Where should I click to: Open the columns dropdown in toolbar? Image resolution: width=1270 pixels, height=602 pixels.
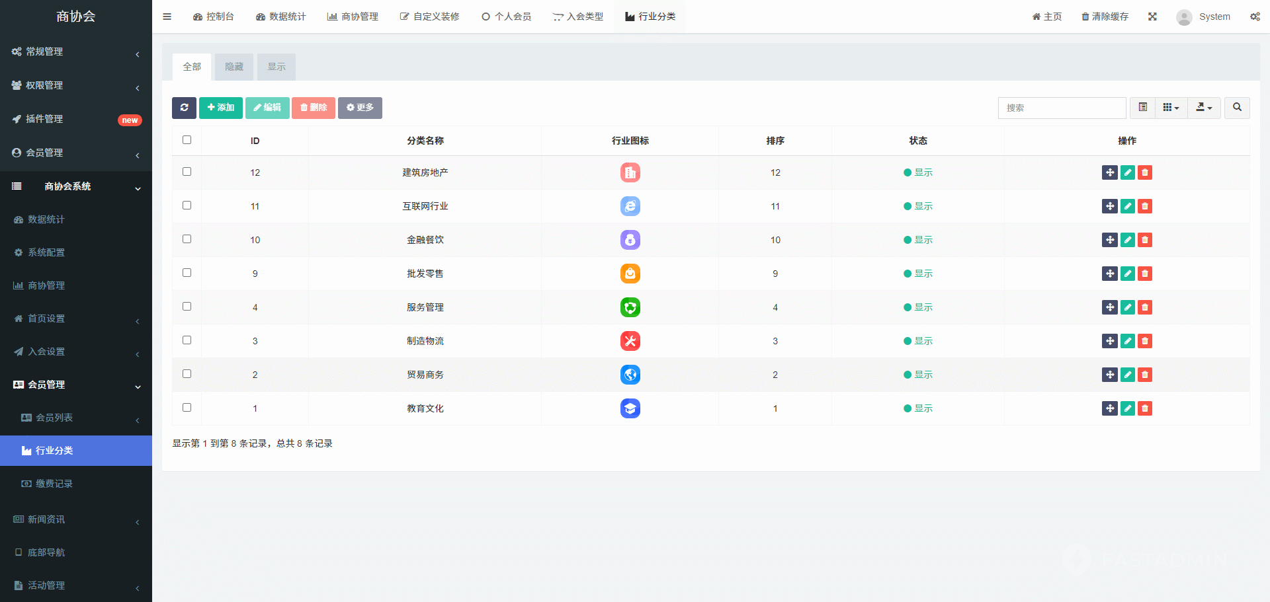(x=1171, y=108)
